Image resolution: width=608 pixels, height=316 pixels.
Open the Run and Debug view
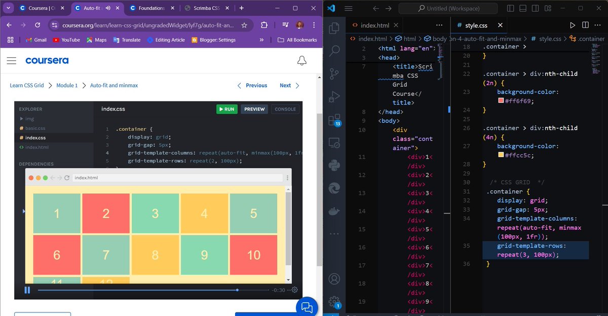coord(334,96)
